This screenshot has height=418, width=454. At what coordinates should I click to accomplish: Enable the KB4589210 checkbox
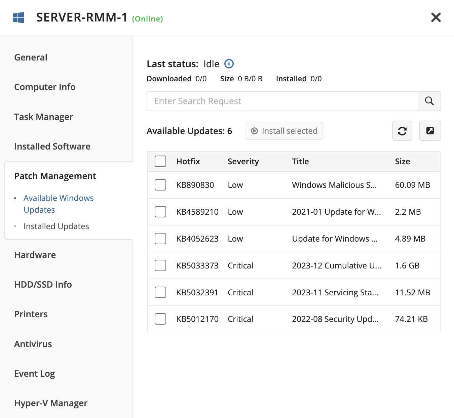[x=160, y=212]
